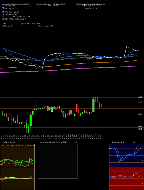Click the 'ADX & MACD' panel title
The height and width of the screenshot is (190, 144).
9,142
